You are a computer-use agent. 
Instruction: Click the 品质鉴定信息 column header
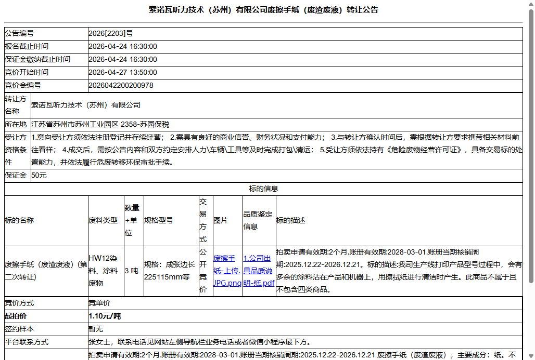pos(258,220)
